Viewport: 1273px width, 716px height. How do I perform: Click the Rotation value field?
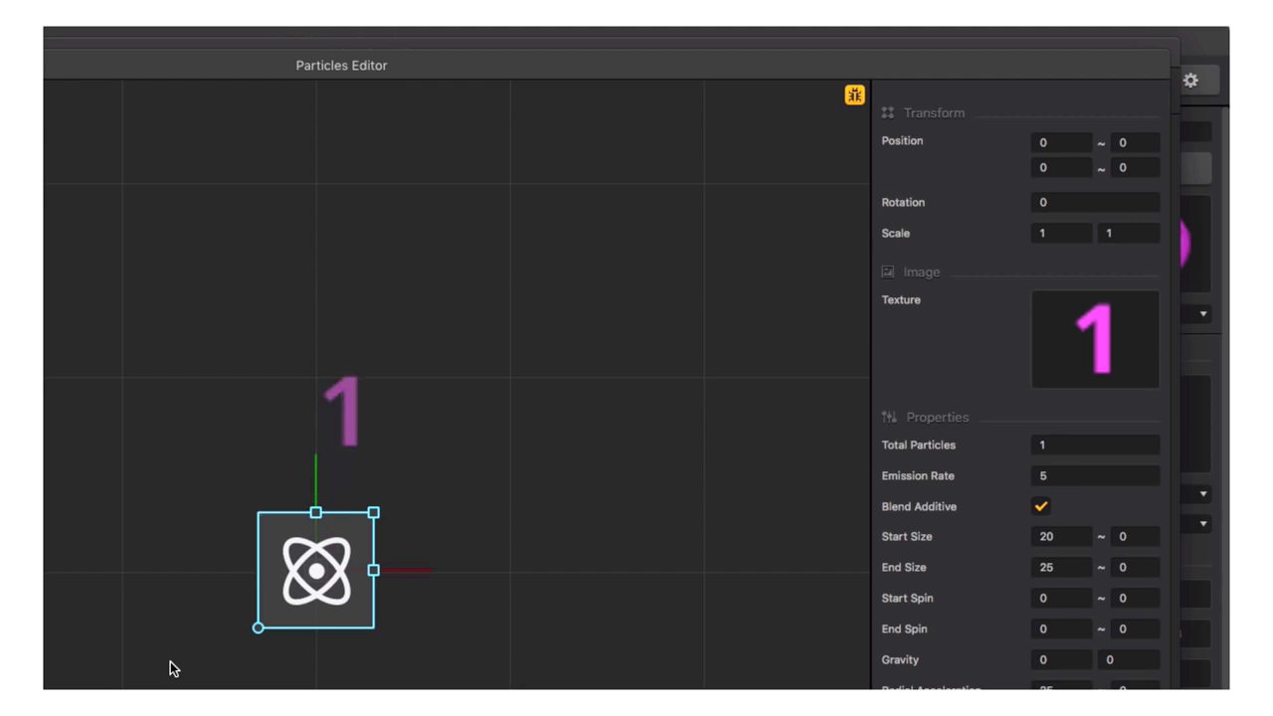[1095, 203]
